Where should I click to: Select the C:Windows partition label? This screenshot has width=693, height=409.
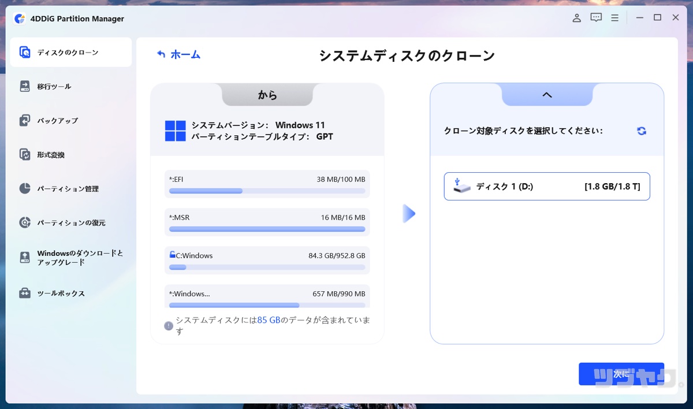click(194, 255)
